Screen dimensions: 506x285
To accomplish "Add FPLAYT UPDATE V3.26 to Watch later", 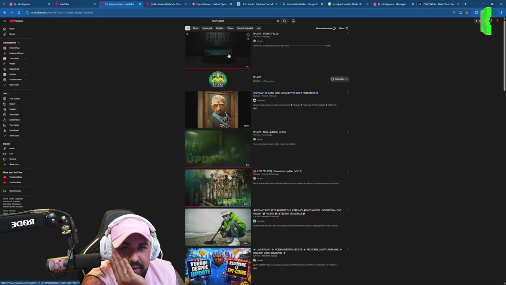I will point(248,35).
